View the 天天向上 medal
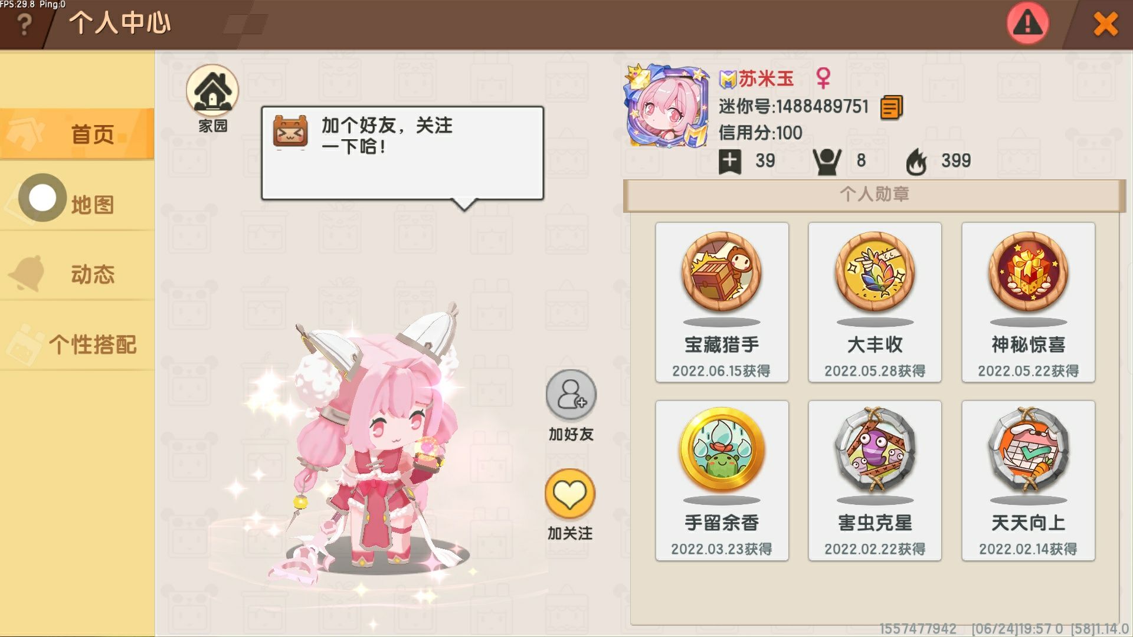1133x637 pixels. click(x=1028, y=480)
